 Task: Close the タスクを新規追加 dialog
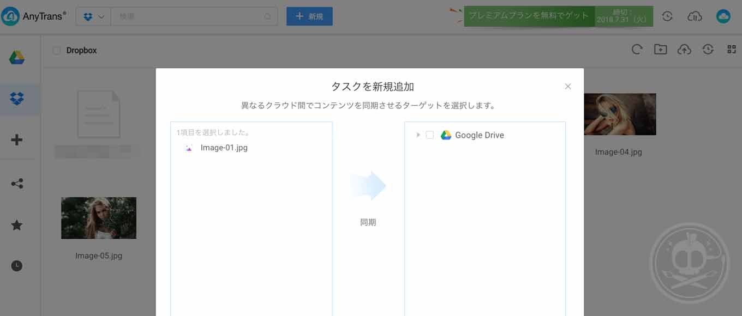(x=568, y=86)
